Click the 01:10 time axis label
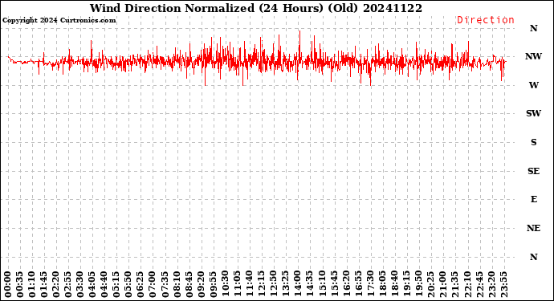Screen dimensions: 554x301 point(32,285)
